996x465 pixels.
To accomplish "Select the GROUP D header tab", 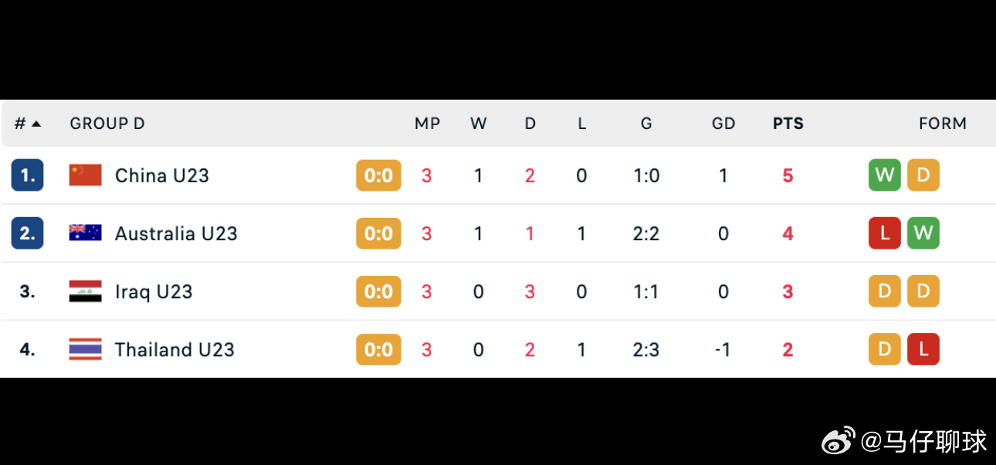I will tap(107, 123).
